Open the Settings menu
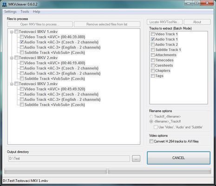This screenshot has height=186, width=216. (x=10, y=12)
